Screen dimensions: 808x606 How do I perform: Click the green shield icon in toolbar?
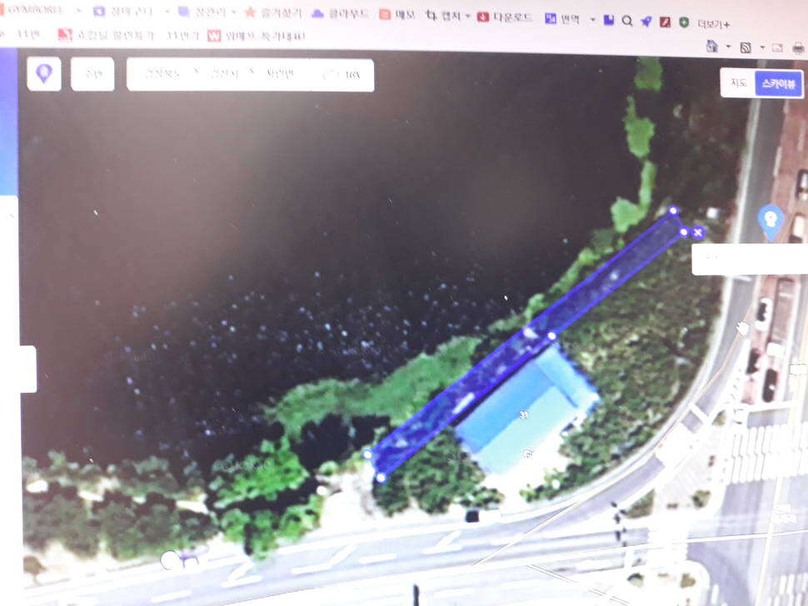point(684,22)
